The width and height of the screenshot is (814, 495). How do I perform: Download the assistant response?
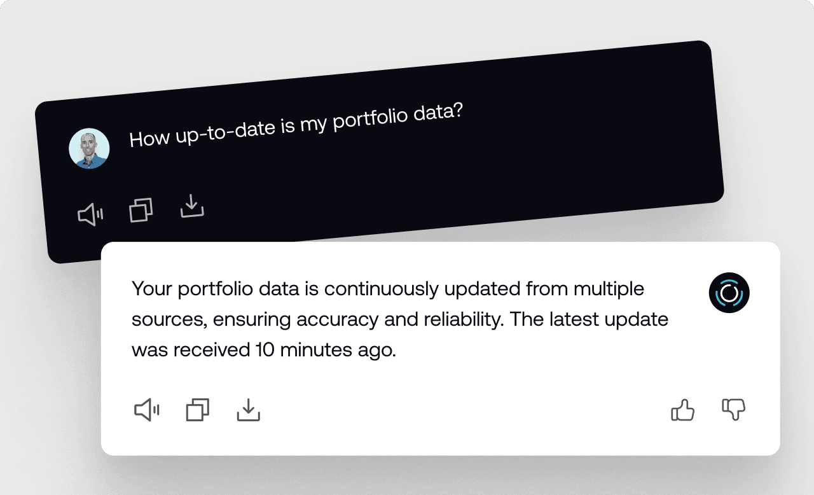pyautogui.click(x=249, y=410)
